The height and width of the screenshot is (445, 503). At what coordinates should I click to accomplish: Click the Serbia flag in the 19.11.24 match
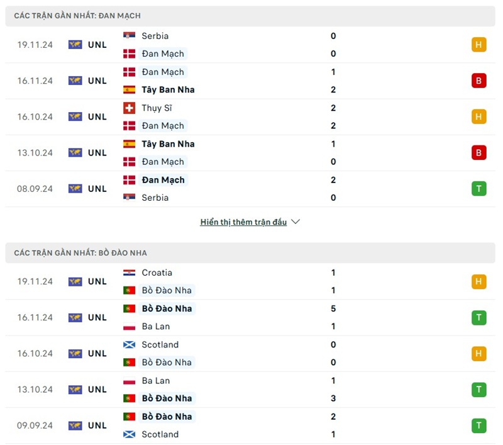point(129,36)
